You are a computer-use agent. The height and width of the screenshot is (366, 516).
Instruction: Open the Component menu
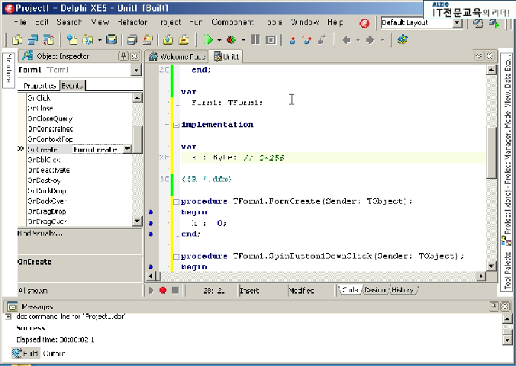click(x=233, y=22)
